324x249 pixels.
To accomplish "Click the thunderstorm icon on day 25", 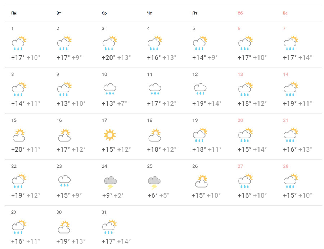I will [x=154, y=182].
